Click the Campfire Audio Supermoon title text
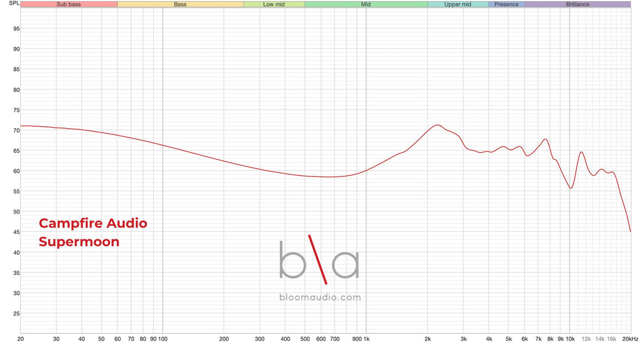Screen dimensions: 641x343 point(93,232)
